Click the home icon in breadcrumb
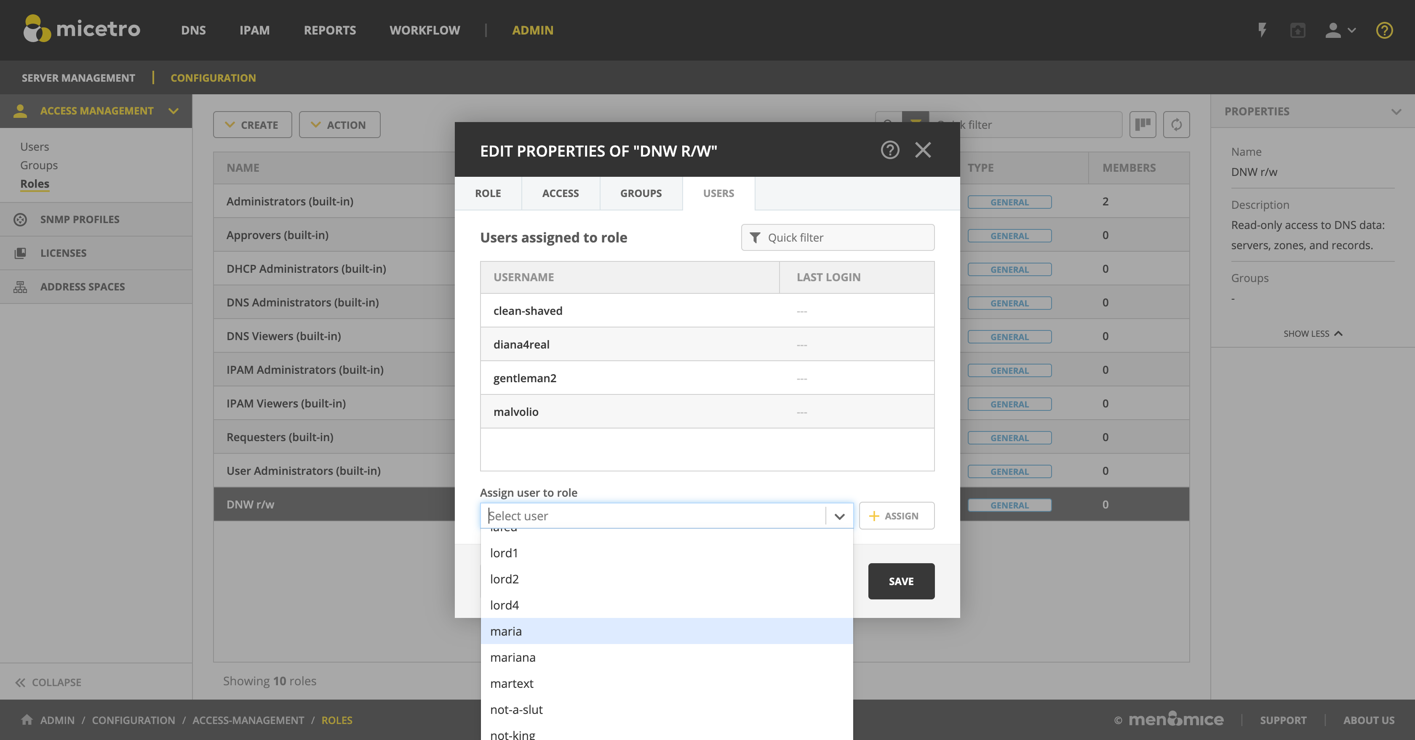This screenshot has width=1415, height=740. [27, 720]
